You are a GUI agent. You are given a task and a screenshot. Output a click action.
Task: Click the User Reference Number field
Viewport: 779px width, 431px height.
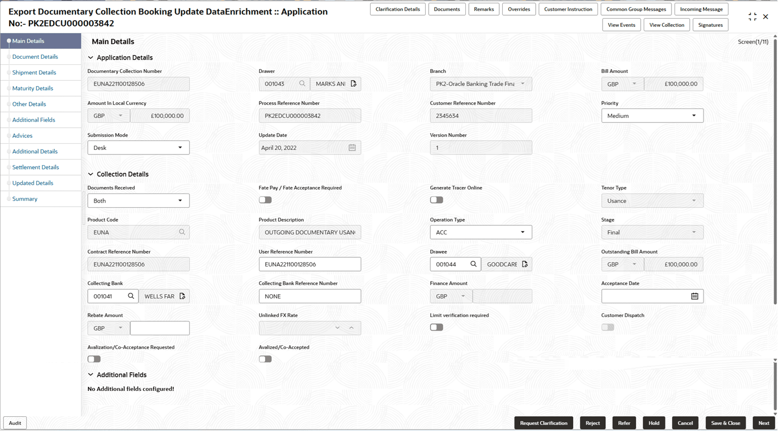(310, 264)
